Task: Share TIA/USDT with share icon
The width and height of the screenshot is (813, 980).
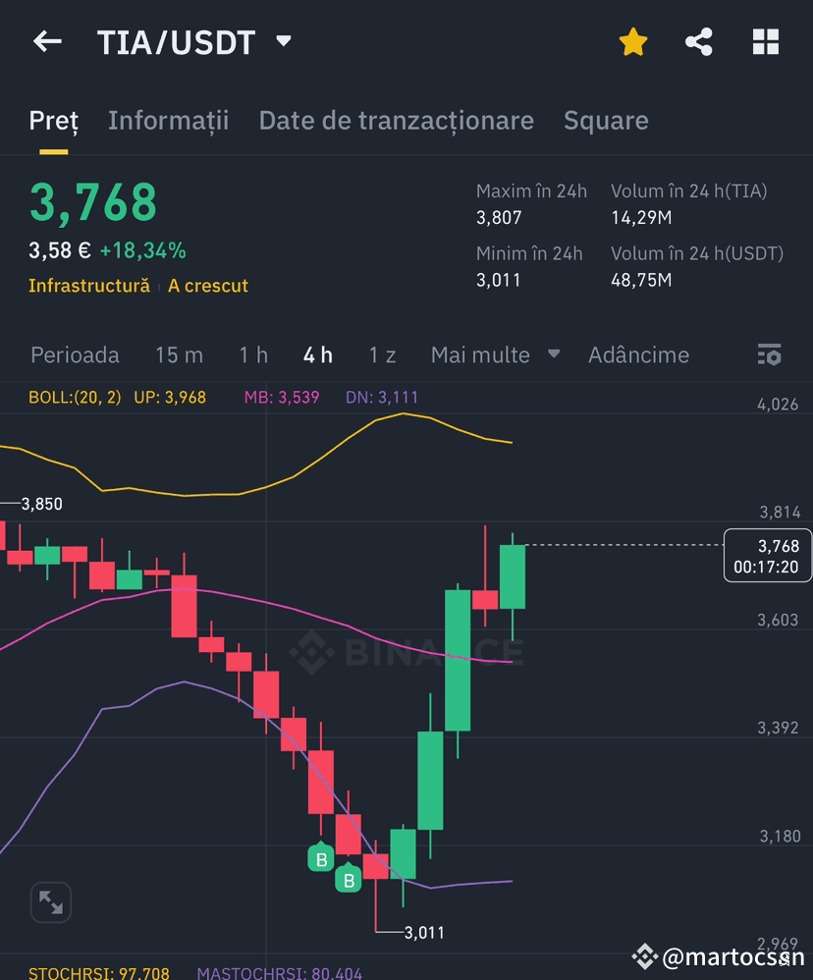Action: coord(699,42)
